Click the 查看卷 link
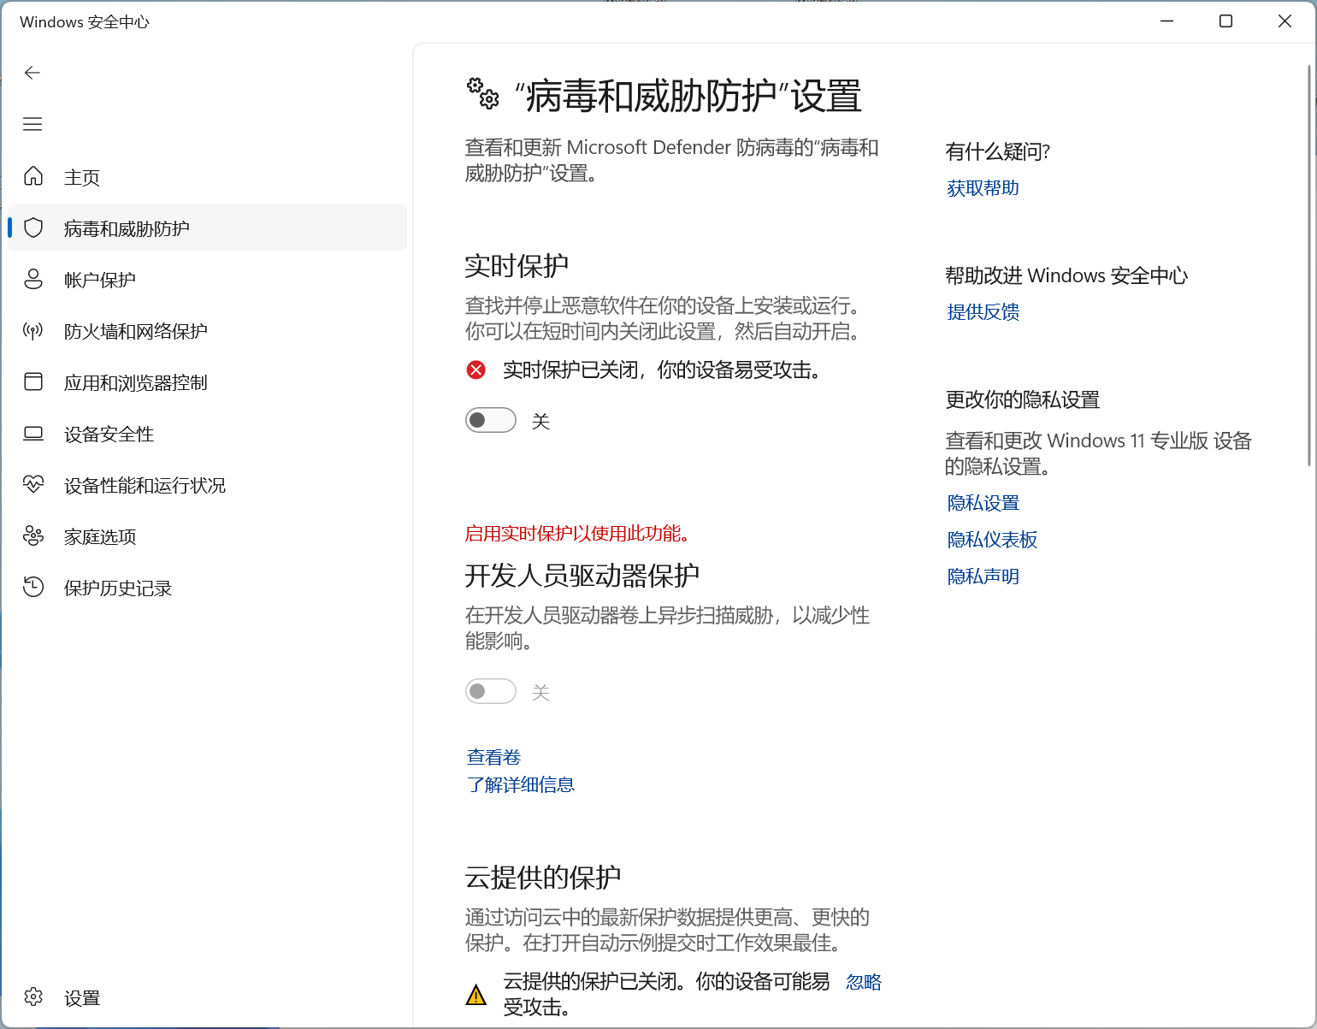Screen dimensions: 1317x1029 pos(493,757)
